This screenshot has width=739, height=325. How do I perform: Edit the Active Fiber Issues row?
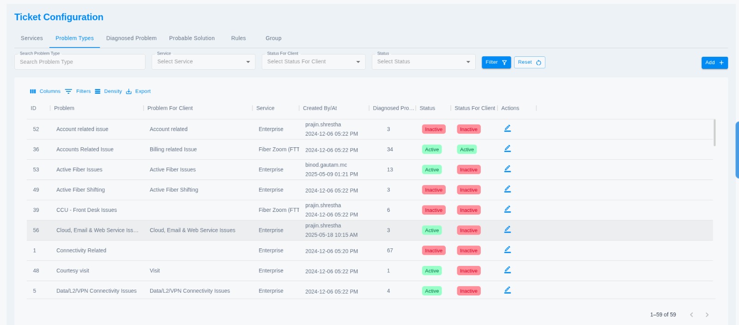click(507, 169)
